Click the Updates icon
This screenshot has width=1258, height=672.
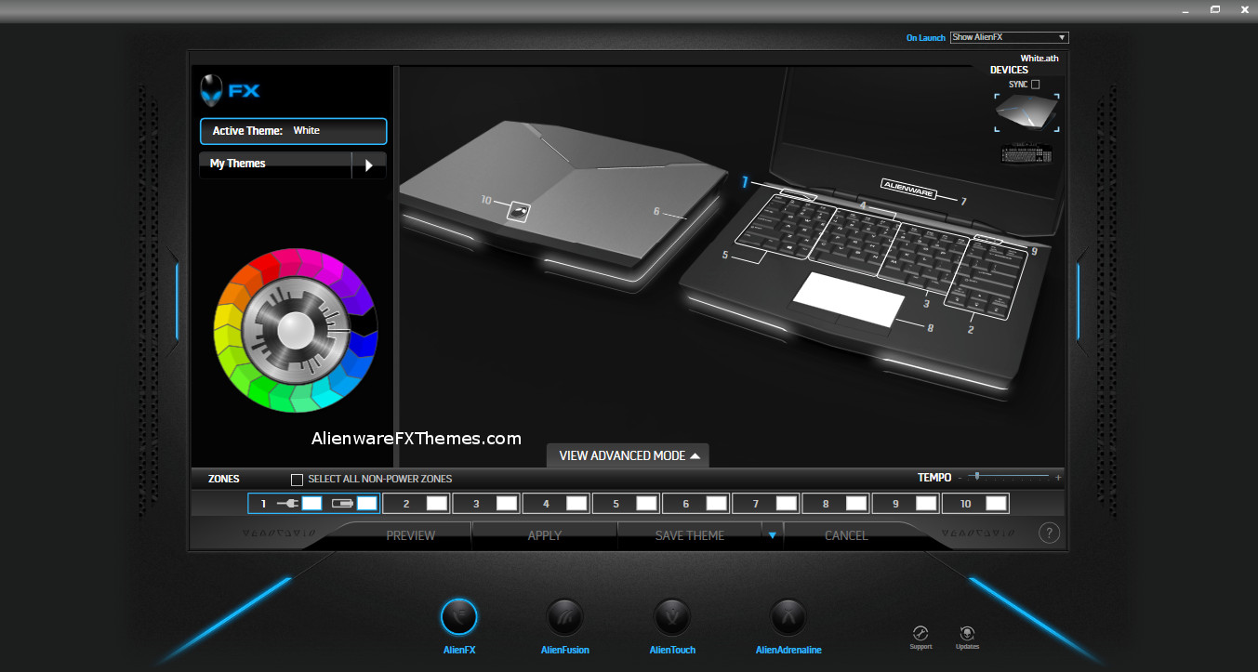pyautogui.click(x=967, y=633)
